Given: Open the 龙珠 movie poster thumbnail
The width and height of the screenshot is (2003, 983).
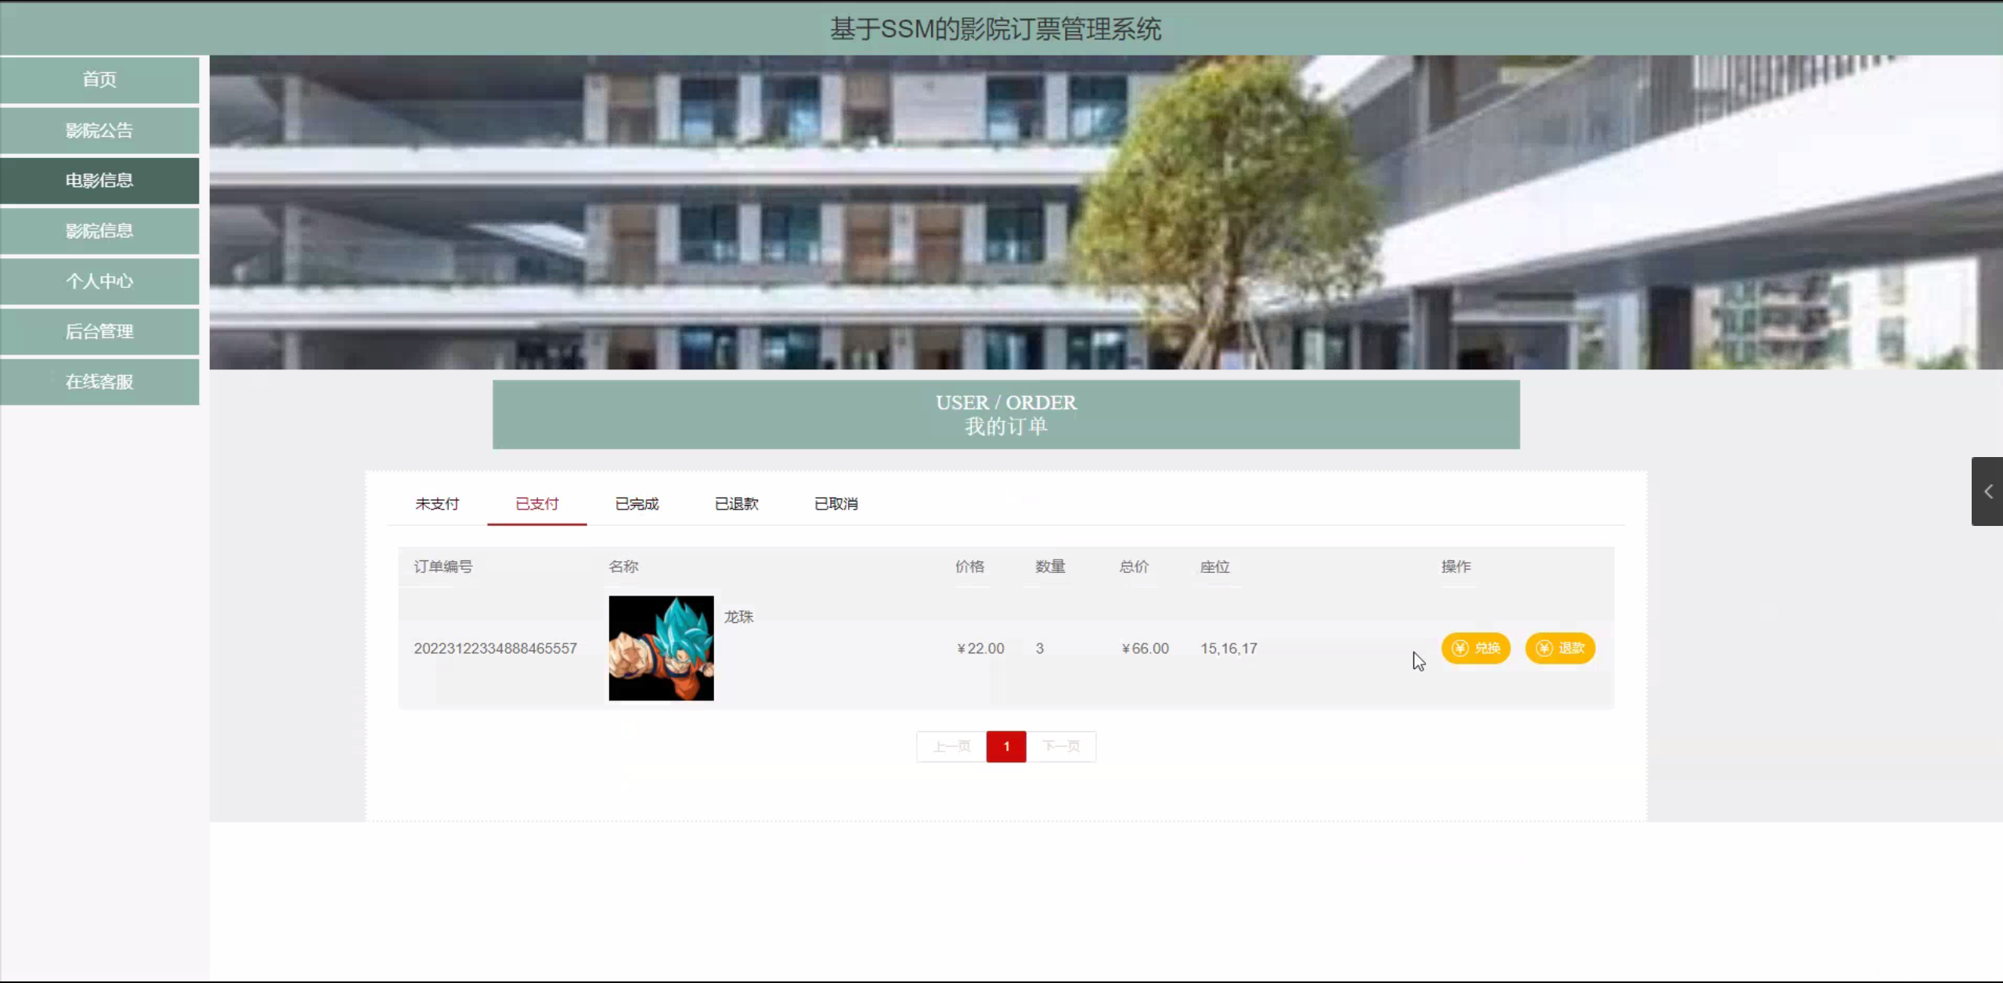Looking at the screenshot, I should pyautogui.click(x=661, y=648).
